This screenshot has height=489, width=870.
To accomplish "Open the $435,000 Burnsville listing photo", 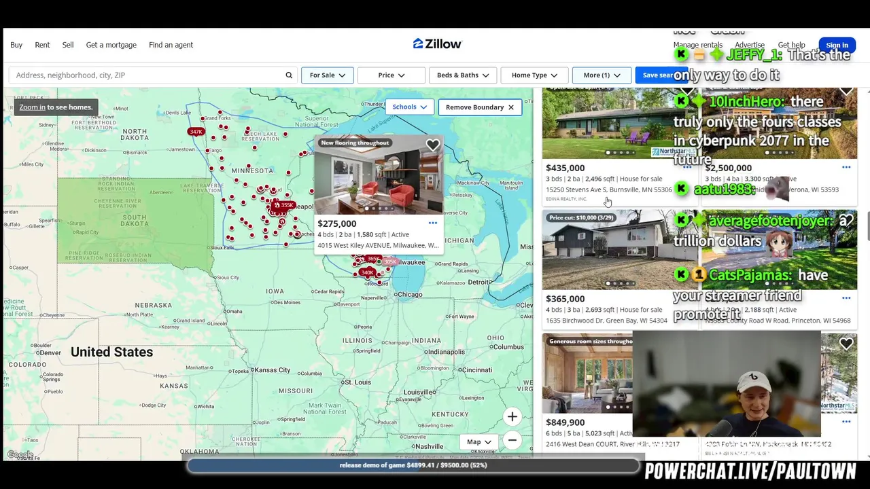I will pyautogui.click(x=620, y=124).
